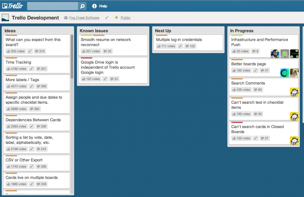Click the 160 votes badge
This screenshot has height=197, width=304.
click(241, 114)
